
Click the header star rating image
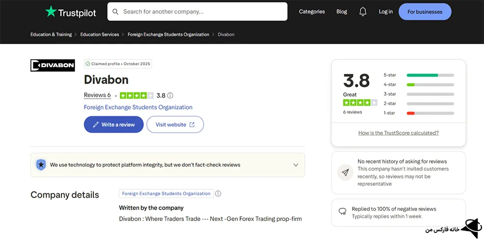point(137,96)
